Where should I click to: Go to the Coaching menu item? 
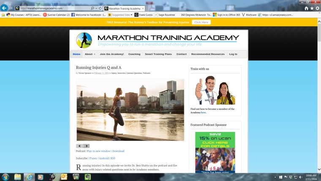(134, 54)
